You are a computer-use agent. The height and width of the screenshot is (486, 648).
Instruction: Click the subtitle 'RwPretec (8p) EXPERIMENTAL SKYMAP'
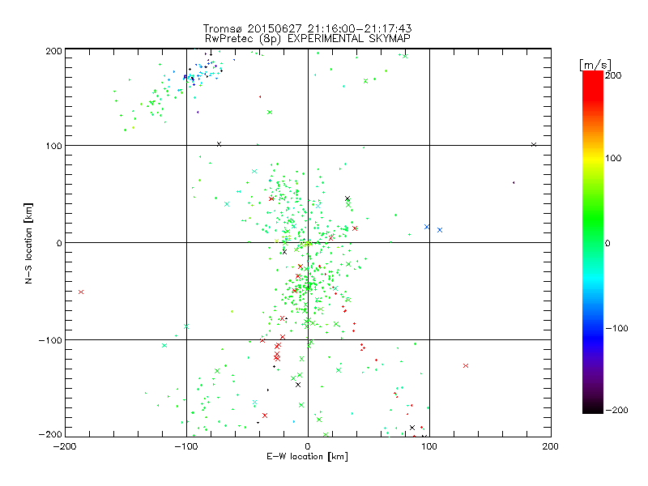pos(308,38)
